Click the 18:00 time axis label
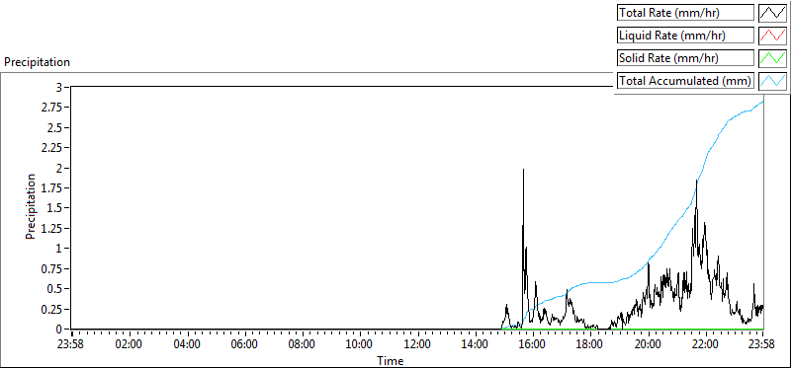The width and height of the screenshot is (791, 368). (590, 345)
